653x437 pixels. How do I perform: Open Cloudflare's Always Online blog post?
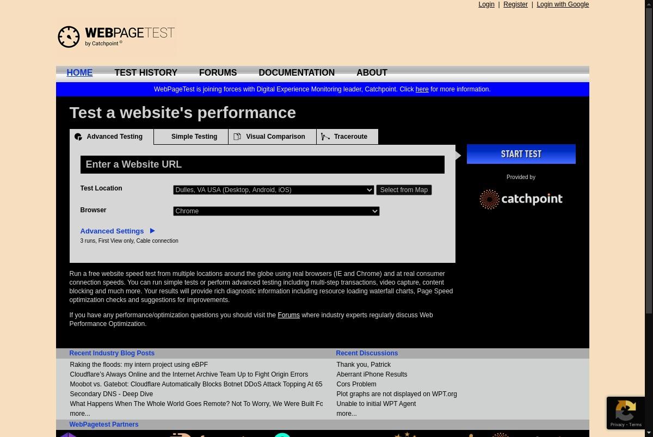tap(189, 374)
